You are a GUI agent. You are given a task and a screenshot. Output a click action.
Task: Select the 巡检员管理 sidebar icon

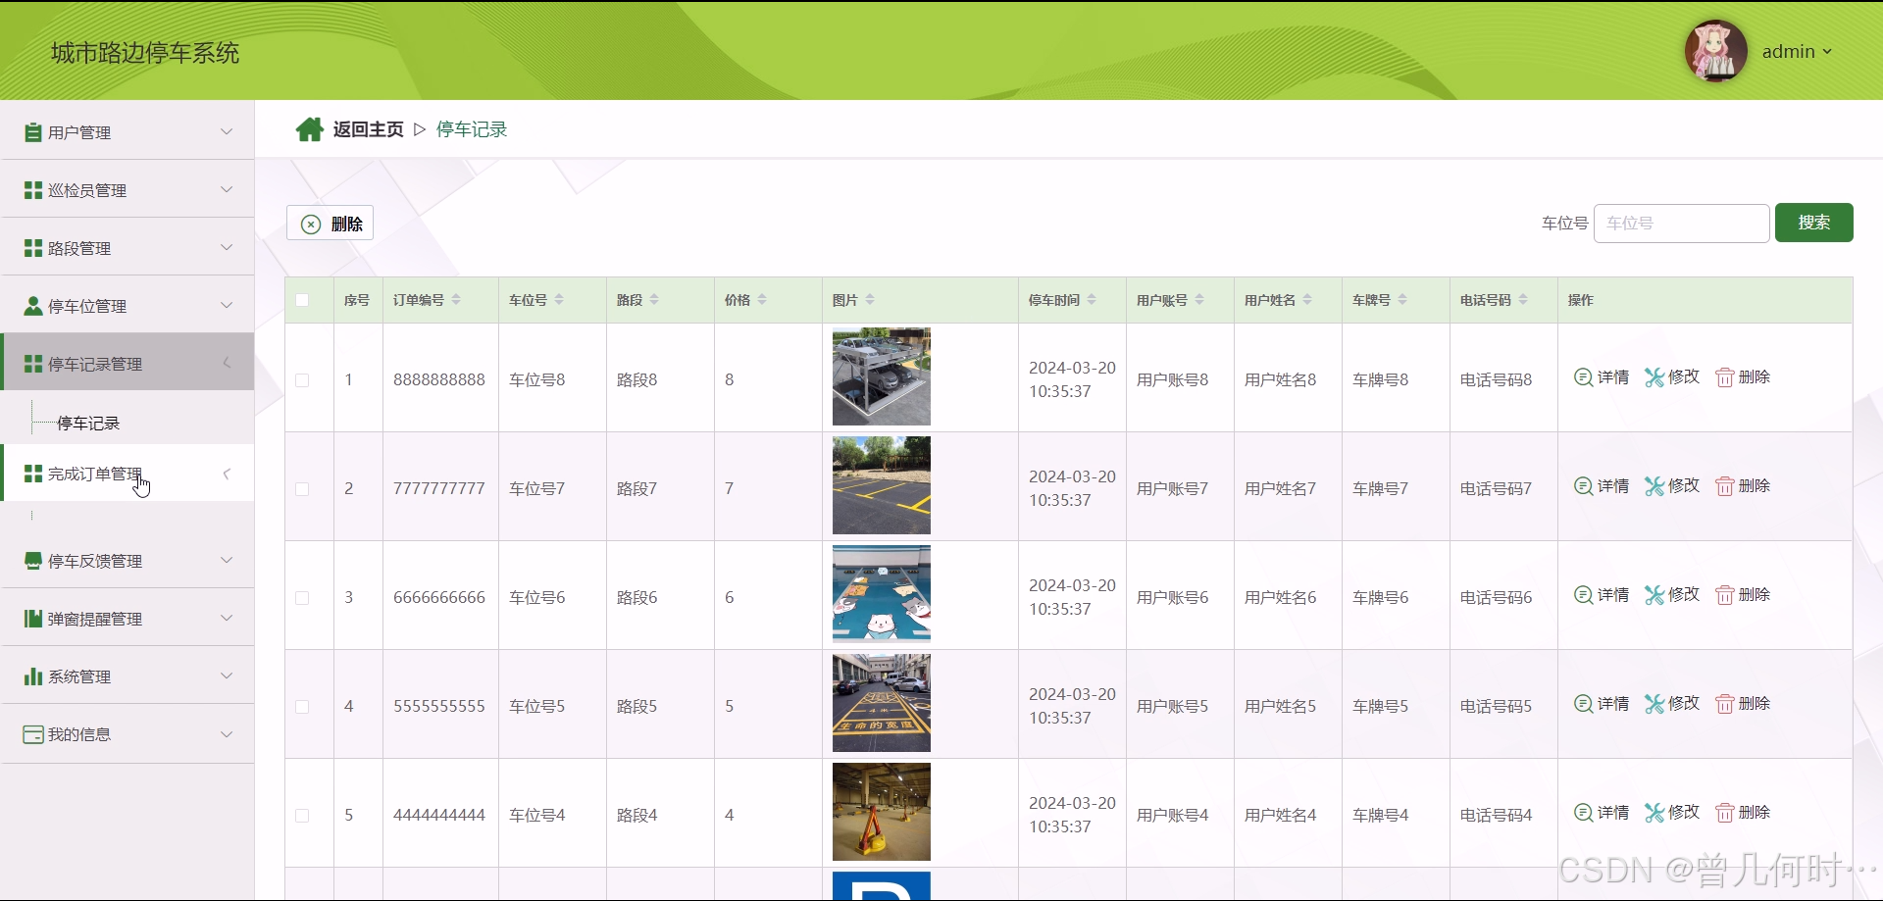31,189
